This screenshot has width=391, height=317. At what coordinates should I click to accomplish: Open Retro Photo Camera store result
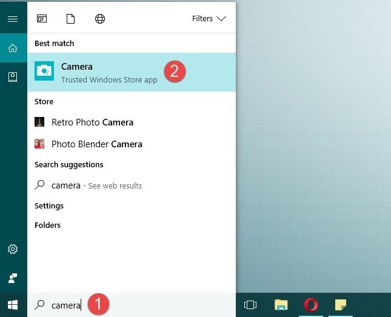pos(132,122)
